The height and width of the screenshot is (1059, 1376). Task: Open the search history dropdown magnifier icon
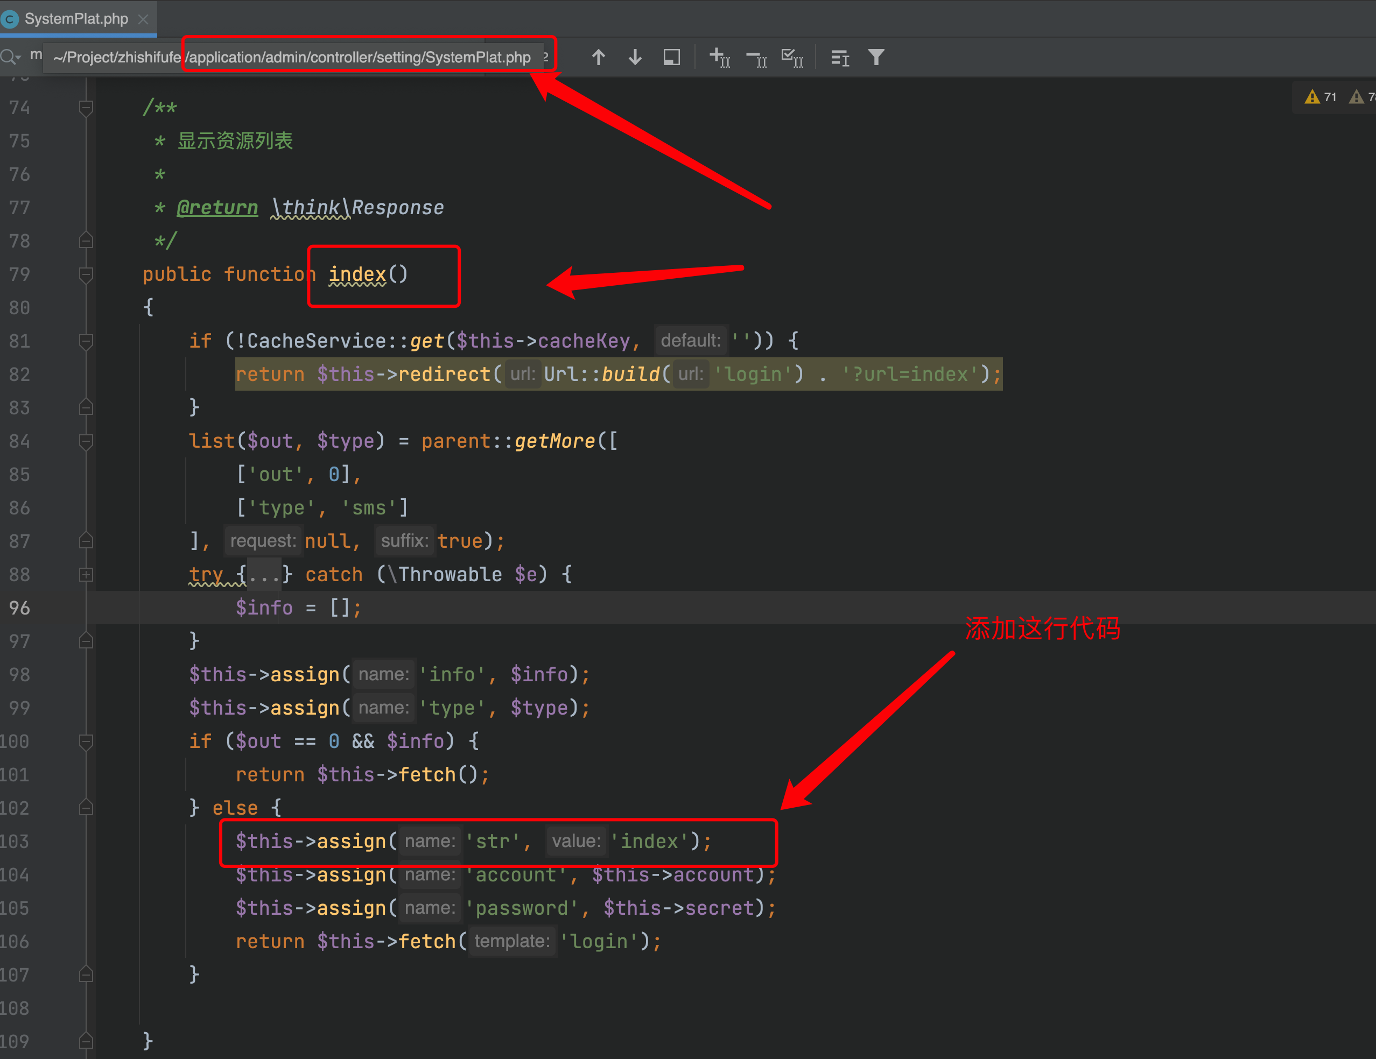[x=11, y=57]
